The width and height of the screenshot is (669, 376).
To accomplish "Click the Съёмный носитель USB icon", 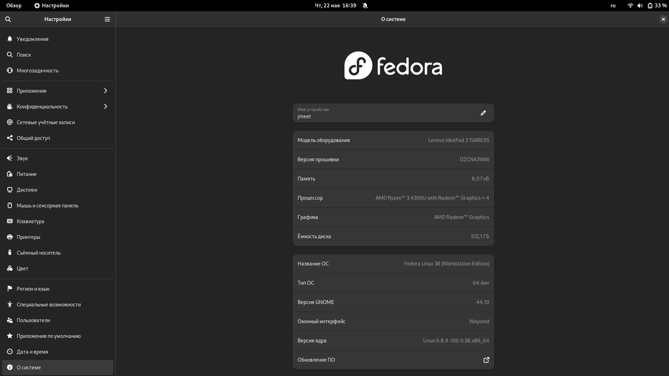I will (x=9, y=252).
